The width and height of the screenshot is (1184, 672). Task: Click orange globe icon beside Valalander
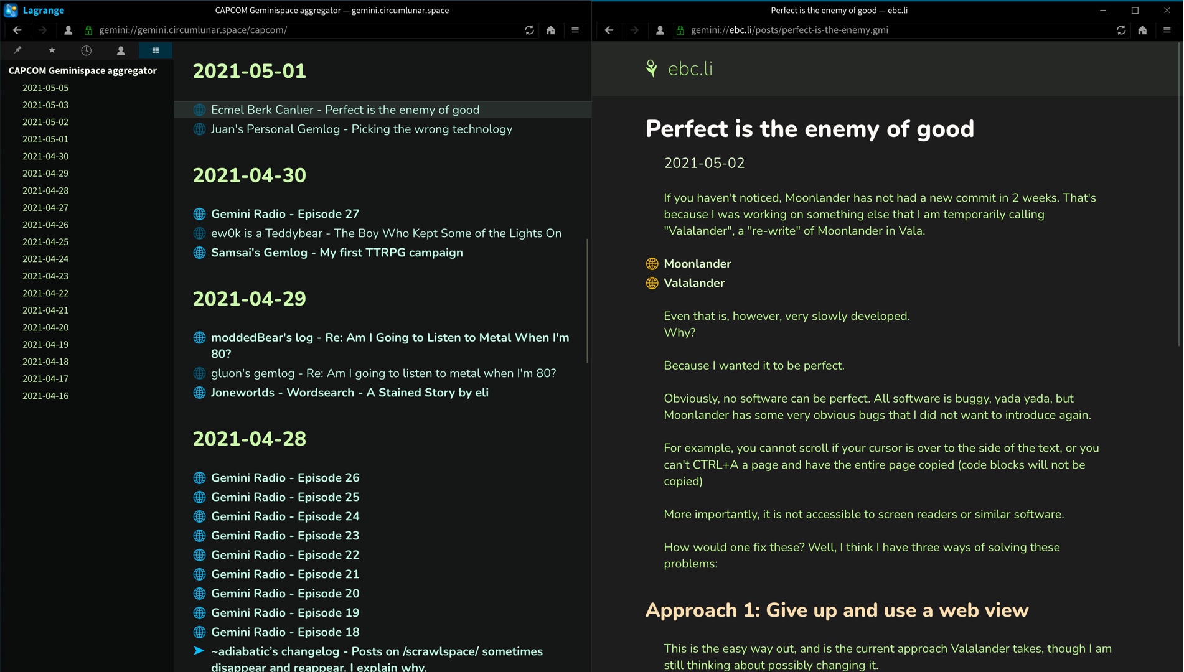click(652, 283)
